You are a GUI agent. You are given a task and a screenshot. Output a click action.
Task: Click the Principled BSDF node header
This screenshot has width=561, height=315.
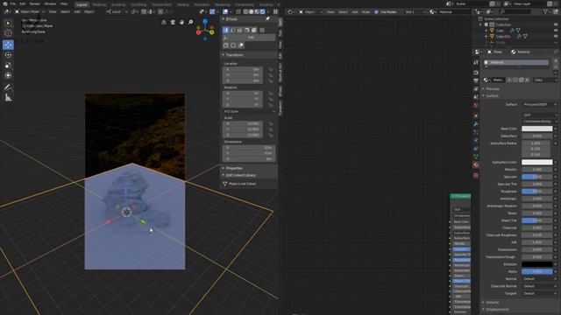[460, 196]
